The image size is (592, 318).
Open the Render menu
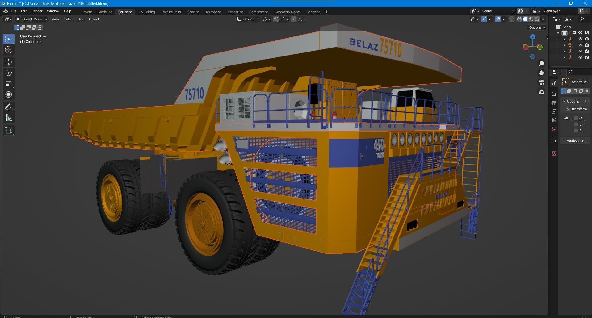(x=37, y=11)
